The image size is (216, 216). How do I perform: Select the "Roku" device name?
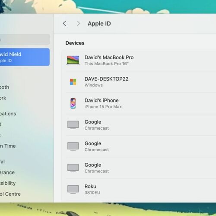tap(90, 186)
